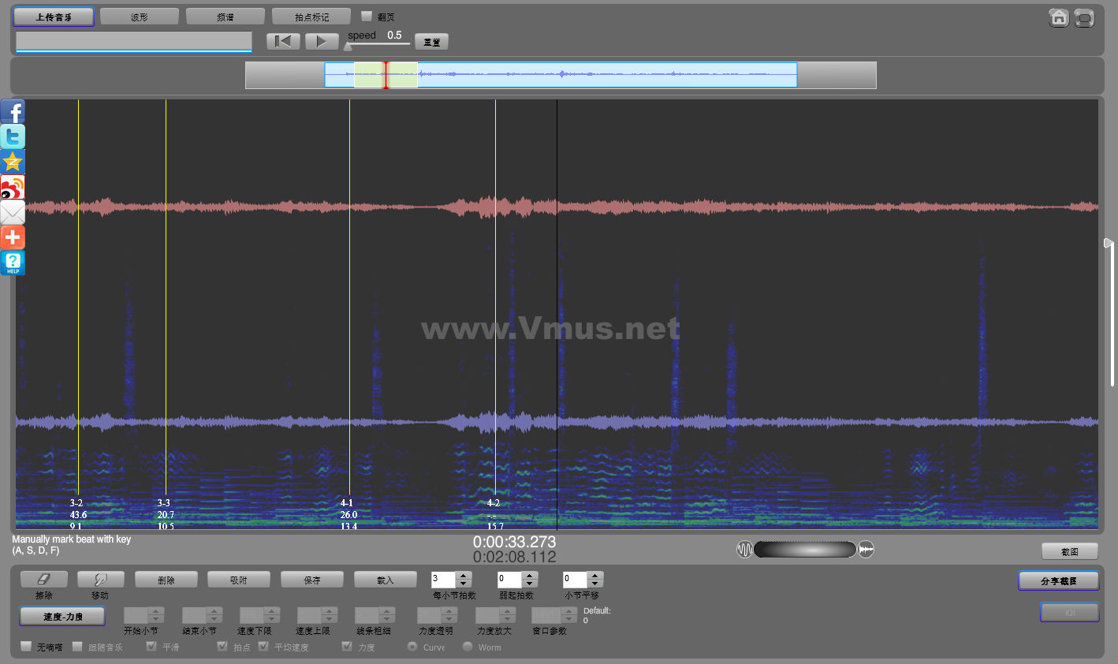Open the Help icon in sidebar
This screenshot has width=1118, height=664.
click(13, 263)
